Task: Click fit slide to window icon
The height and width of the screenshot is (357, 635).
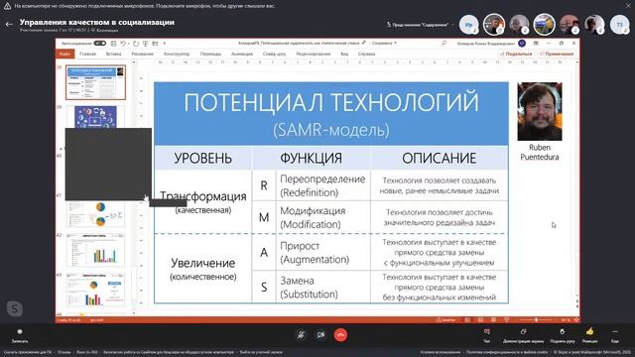Action: [576, 319]
